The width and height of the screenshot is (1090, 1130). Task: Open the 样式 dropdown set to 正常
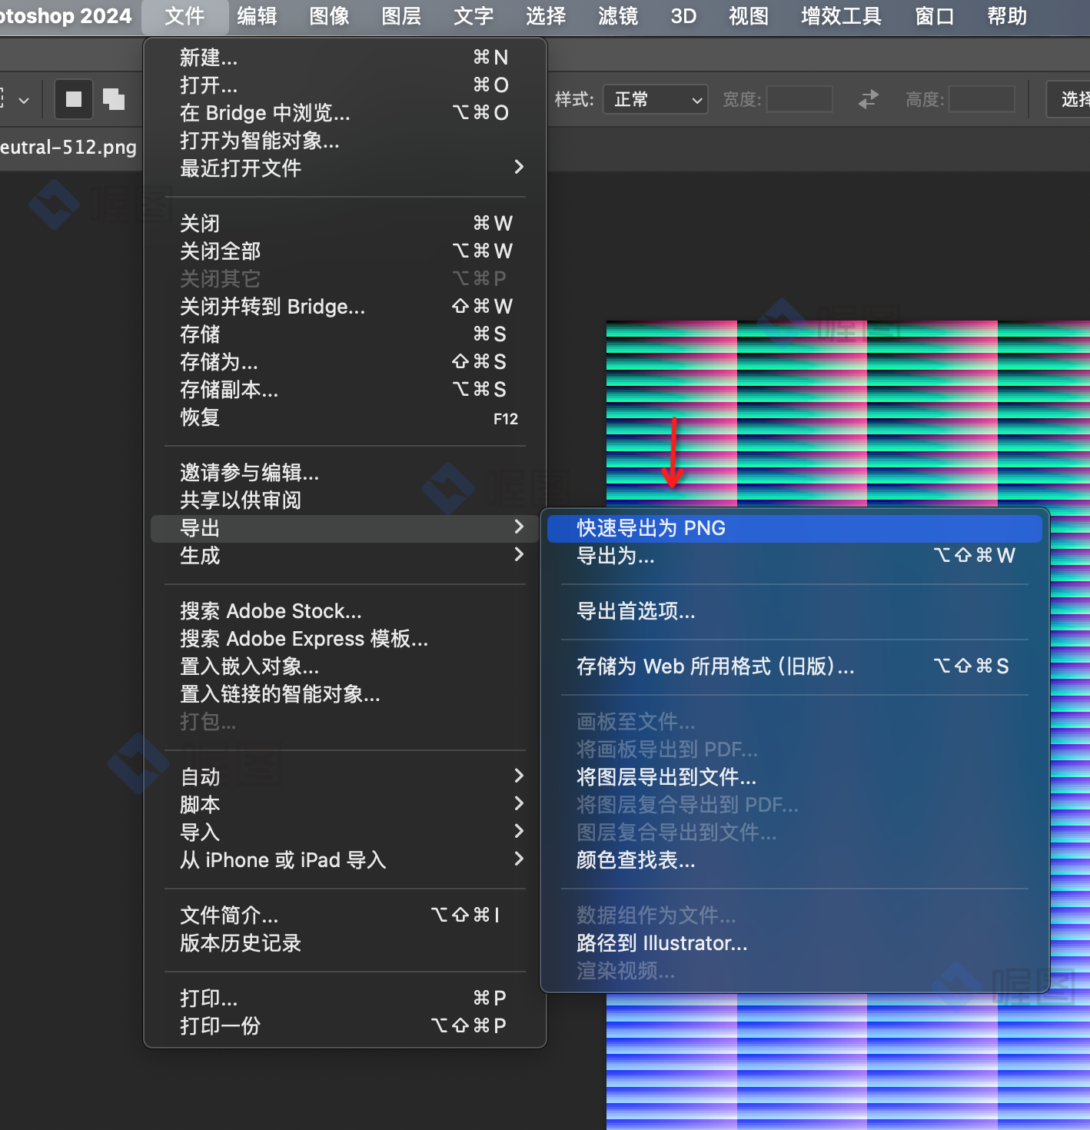[x=655, y=99]
